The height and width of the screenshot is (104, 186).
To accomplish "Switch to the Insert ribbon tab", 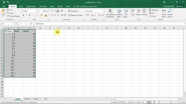I will click(21, 6).
